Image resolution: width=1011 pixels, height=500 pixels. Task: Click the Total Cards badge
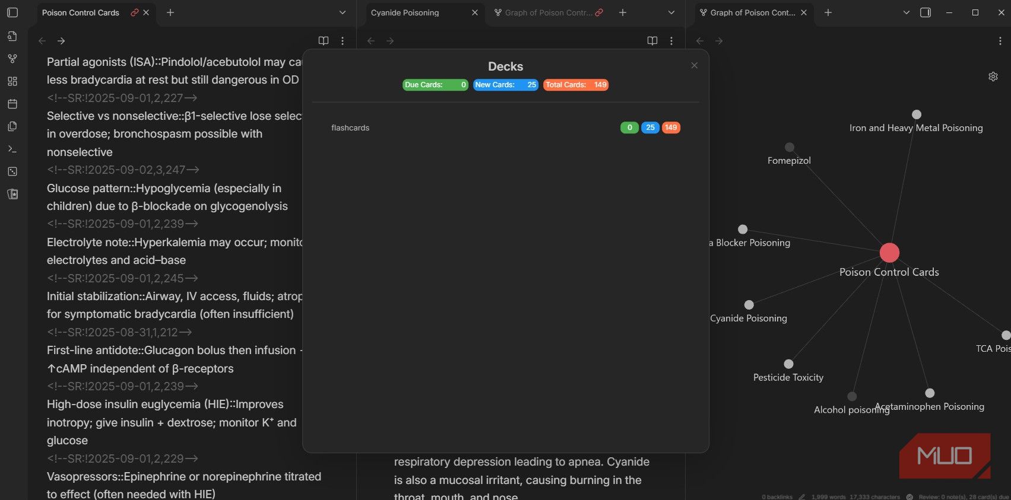click(x=576, y=85)
